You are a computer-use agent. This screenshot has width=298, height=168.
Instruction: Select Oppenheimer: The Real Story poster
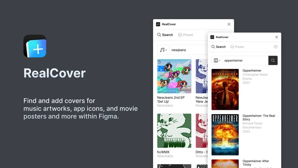pos(225,135)
